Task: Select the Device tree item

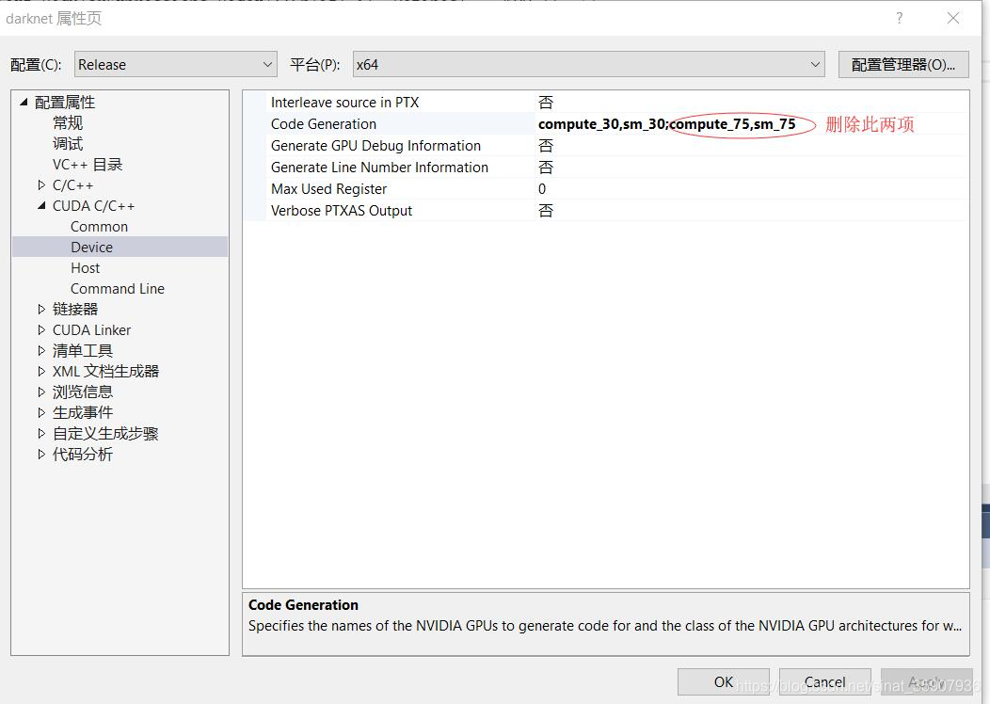Action: tap(120, 247)
